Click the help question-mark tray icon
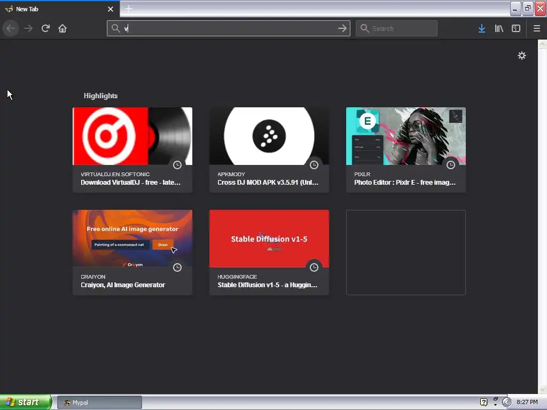Viewport: 547px width, 410px height. pyautogui.click(x=483, y=402)
